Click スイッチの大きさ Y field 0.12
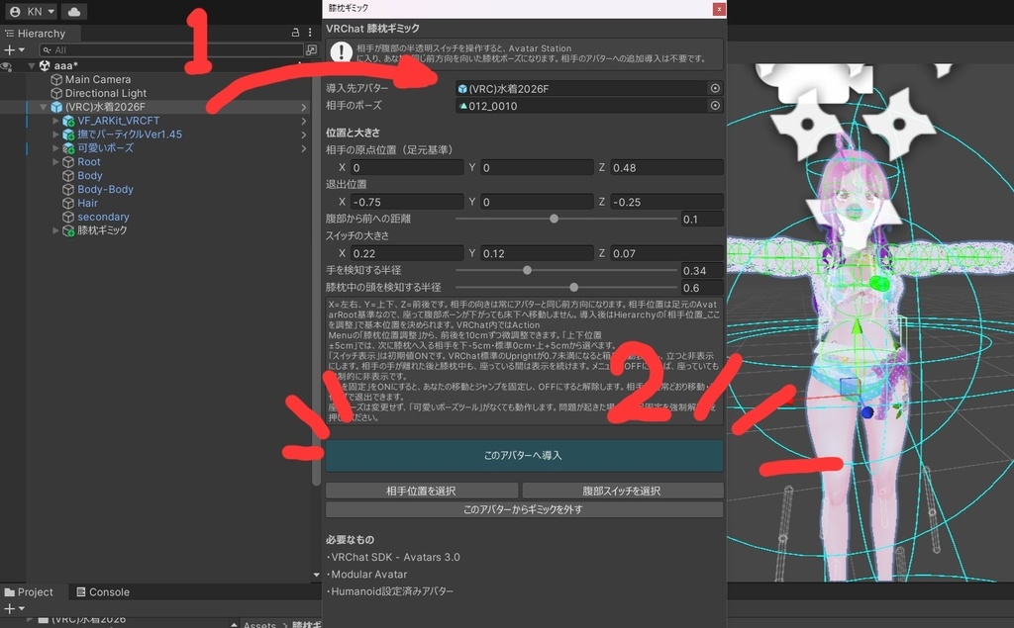The image size is (1014, 628). click(x=537, y=253)
